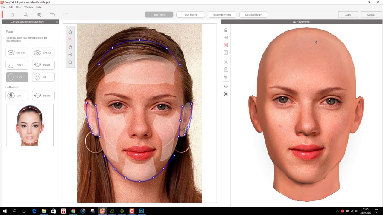Click the Redo arrow
Screen dimensions: 383x215
point(66,14)
